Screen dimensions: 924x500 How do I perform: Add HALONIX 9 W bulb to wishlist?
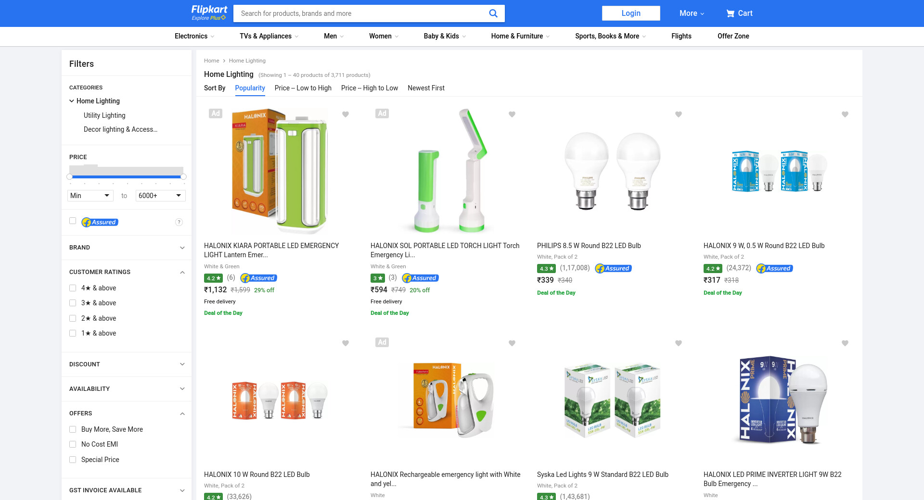click(845, 114)
